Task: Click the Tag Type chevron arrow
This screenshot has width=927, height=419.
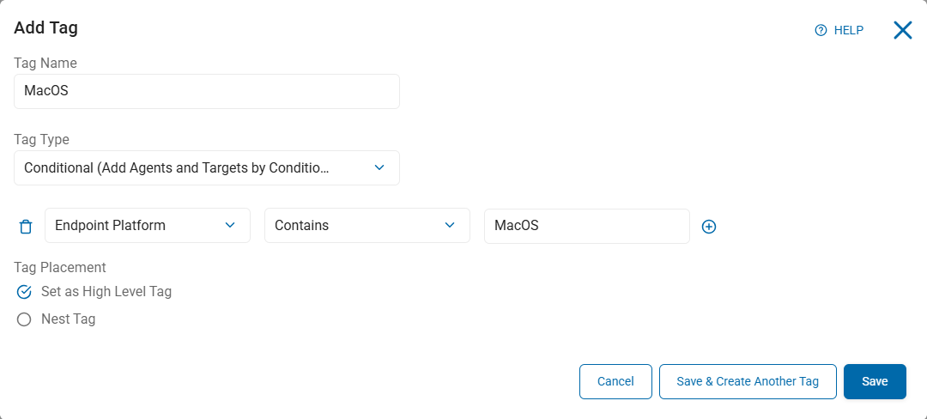Action: [x=379, y=168]
